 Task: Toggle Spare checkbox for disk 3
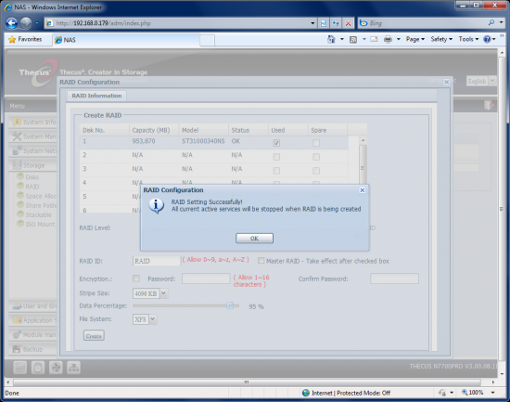pyautogui.click(x=316, y=171)
